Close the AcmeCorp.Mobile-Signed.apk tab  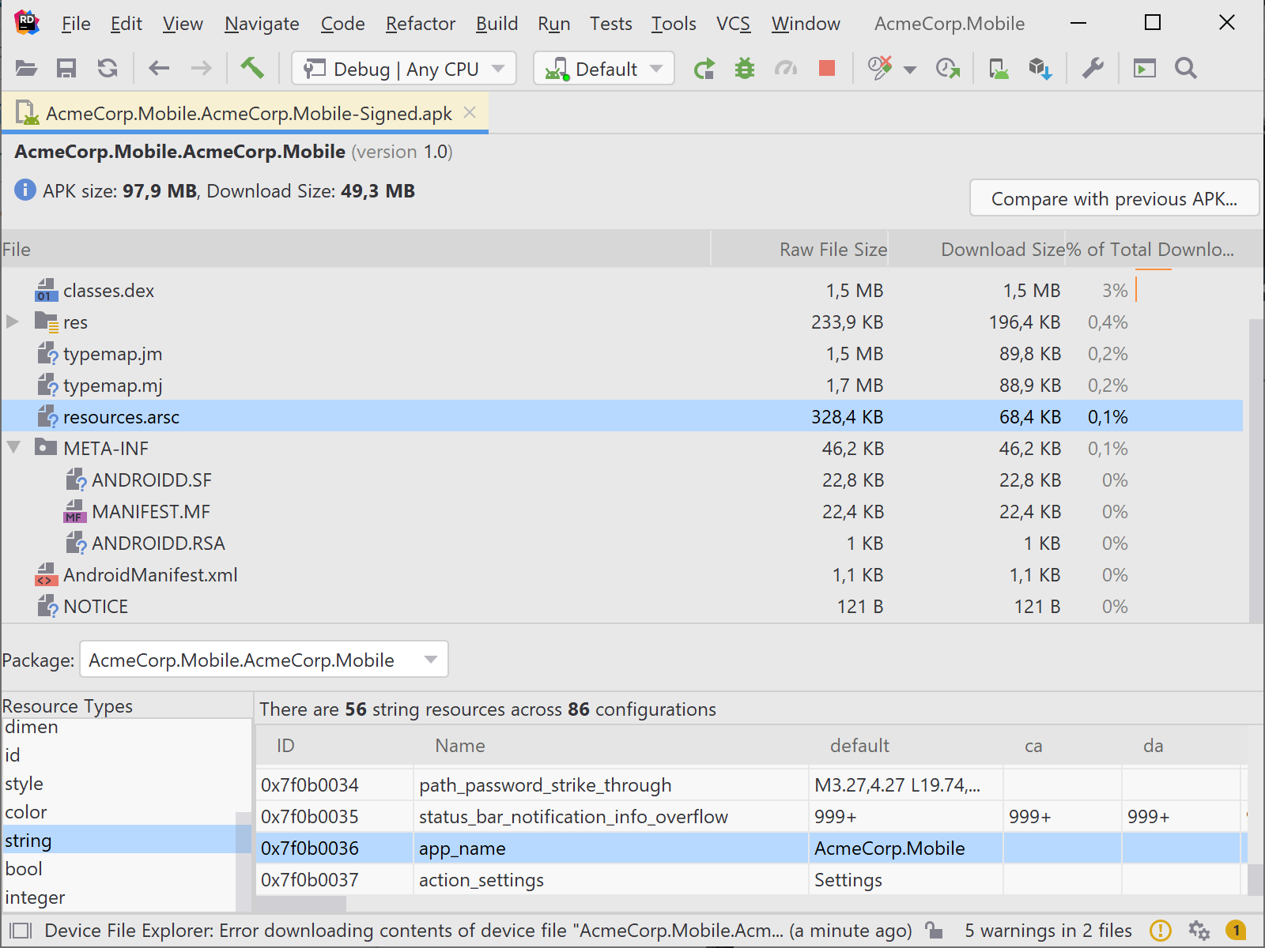470,112
